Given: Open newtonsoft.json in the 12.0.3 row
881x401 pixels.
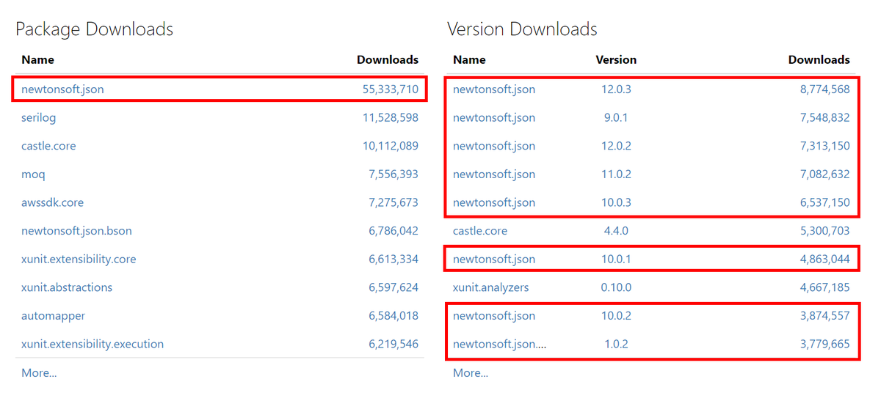Looking at the screenshot, I should [x=494, y=89].
